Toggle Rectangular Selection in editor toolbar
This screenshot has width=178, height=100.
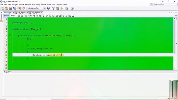pyautogui.click(x=43, y=16)
